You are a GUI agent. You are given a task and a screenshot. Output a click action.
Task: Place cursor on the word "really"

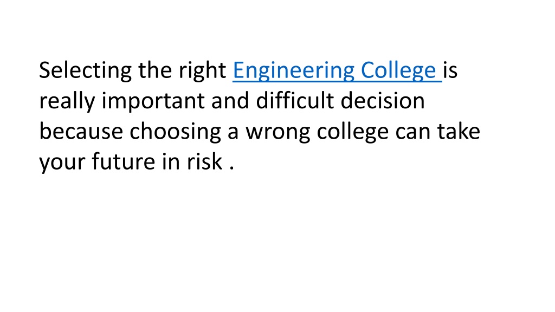click(x=67, y=101)
